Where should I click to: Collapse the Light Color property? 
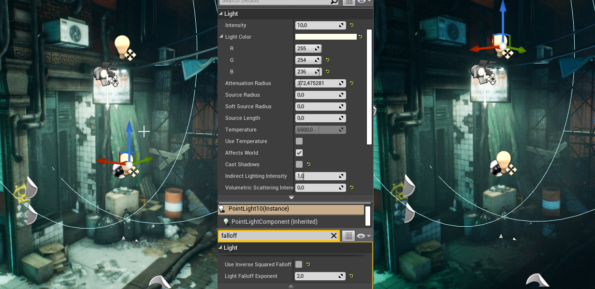(221, 37)
